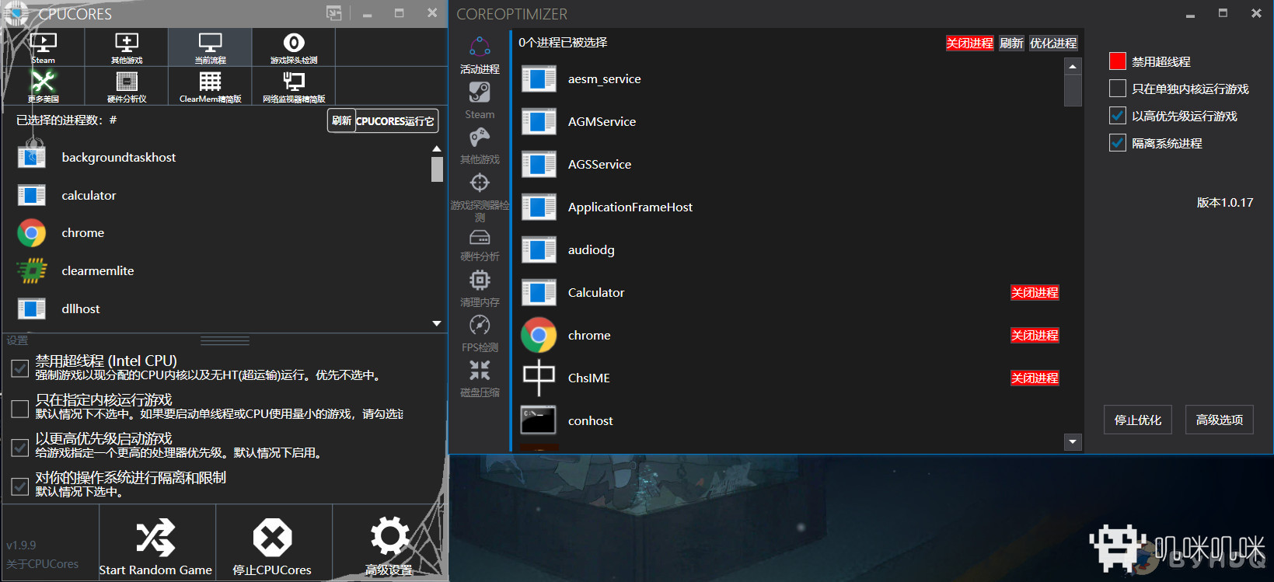Select backgroundtaskhost icon in CPUCores list
The image size is (1274, 582).
coord(32,157)
